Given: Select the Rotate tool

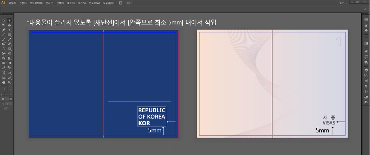Looking at the screenshot, I should tap(3, 49).
